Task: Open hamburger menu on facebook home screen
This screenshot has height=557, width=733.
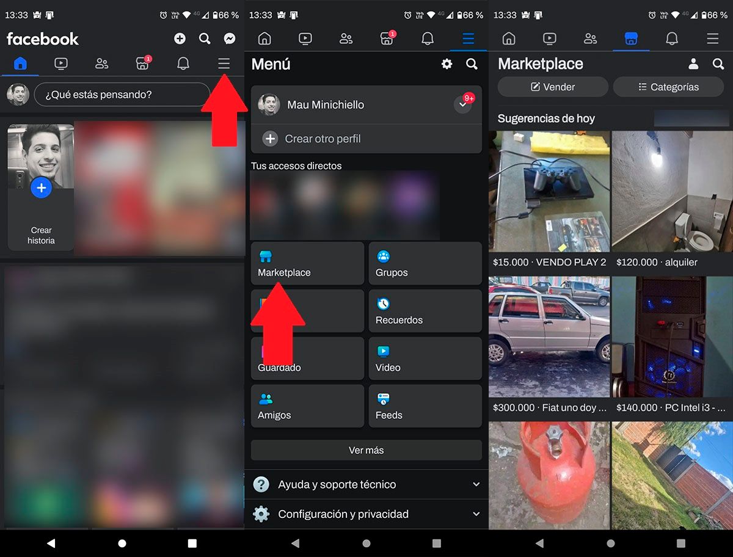Action: 224,64
